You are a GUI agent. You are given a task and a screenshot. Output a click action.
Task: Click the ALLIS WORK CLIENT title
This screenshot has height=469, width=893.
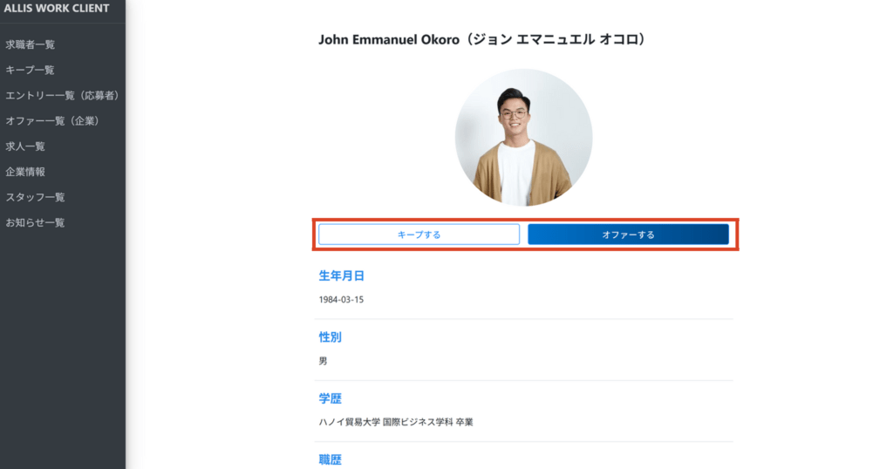(57, 9)
